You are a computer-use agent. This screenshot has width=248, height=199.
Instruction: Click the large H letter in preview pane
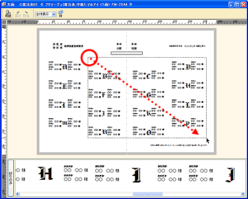coord(45,173)
